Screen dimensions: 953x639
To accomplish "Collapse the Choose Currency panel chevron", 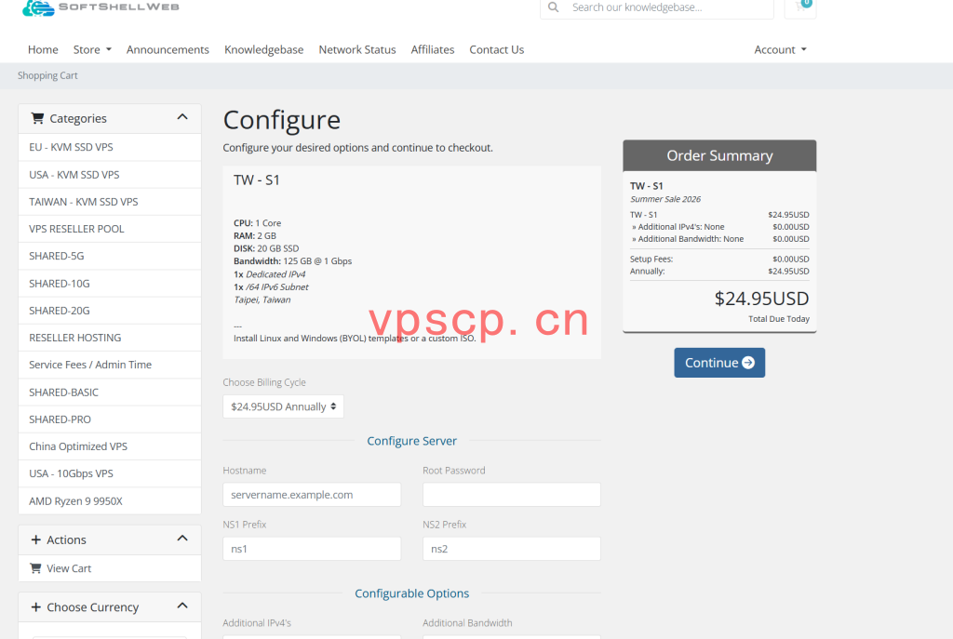I will tap(182, 606).
